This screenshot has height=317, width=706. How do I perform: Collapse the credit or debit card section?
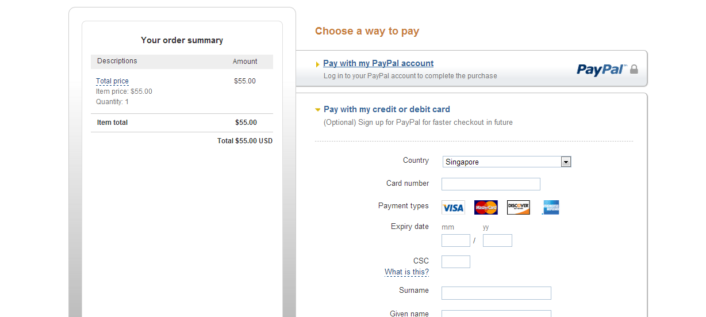coord(317,109)
